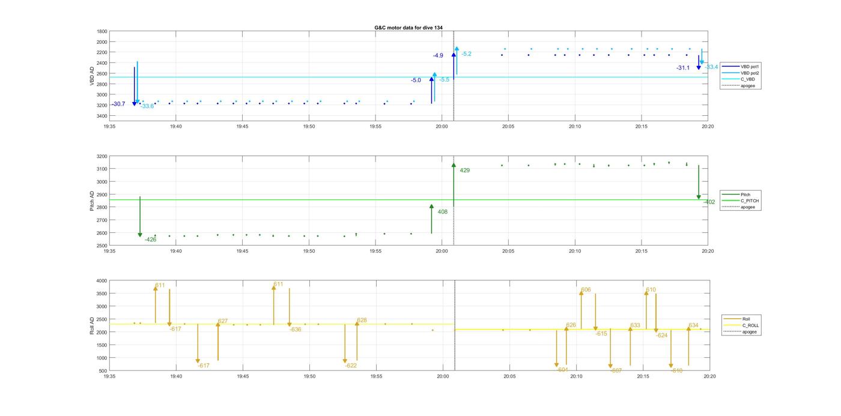
Task: Click the -610 roll annotation
Action: [676, 371]
